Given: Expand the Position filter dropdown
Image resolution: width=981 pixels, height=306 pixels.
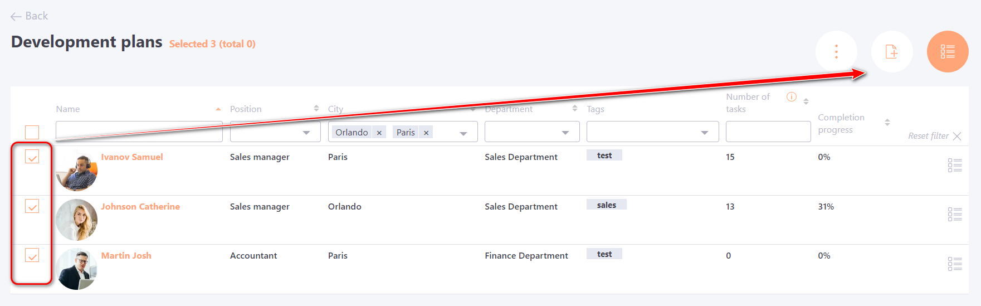Looking at the screenshot, I should point(306,133).
